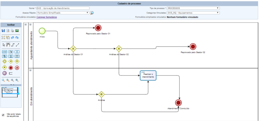261x121 pixels.
Task: Select the Análise do Gestor 01 gateway
Action: 73,49
